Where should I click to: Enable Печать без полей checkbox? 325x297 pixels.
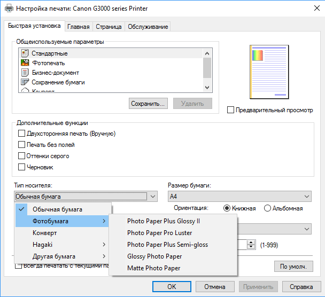21,145
